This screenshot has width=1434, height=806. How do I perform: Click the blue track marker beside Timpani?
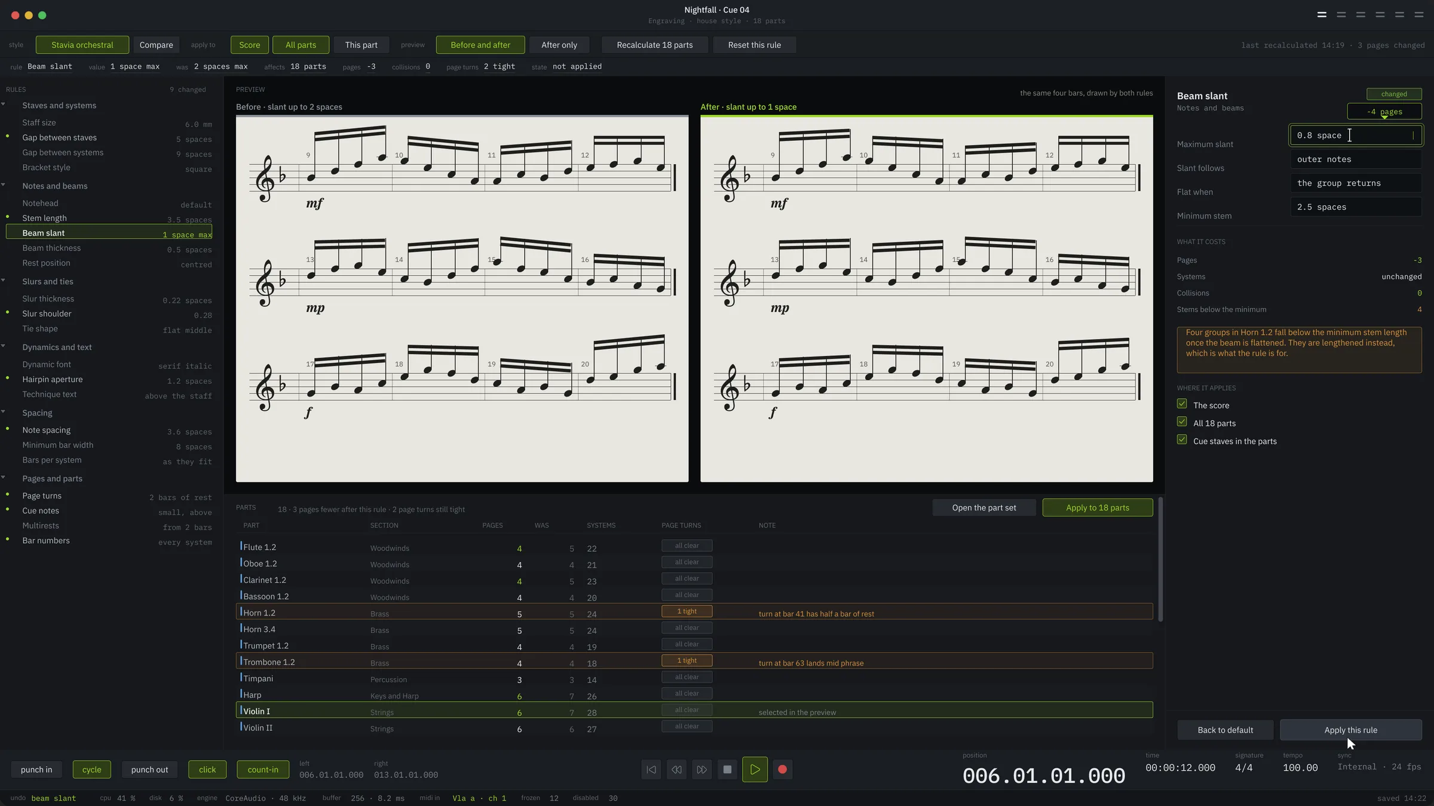pos(241,677)
